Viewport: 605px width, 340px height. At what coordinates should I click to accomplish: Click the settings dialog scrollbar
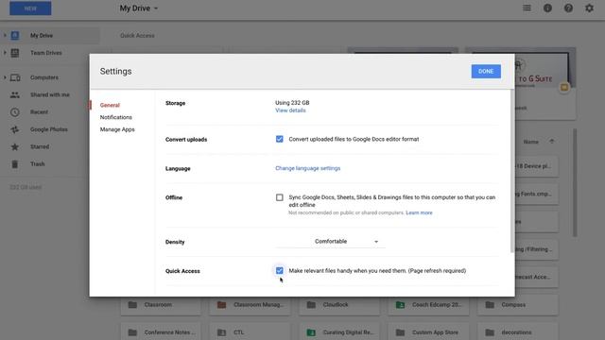[512, 172]
